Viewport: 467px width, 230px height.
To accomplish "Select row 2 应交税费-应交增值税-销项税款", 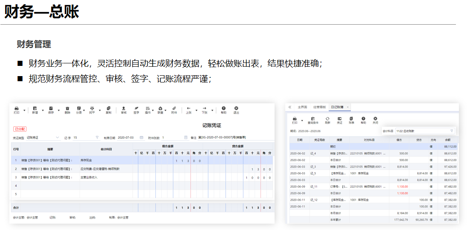I will tap(142, 169).
